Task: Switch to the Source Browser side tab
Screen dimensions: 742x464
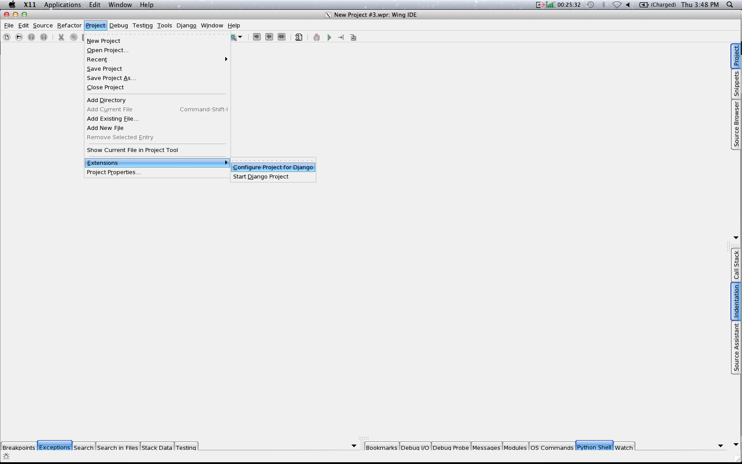Action: [736, 124]
